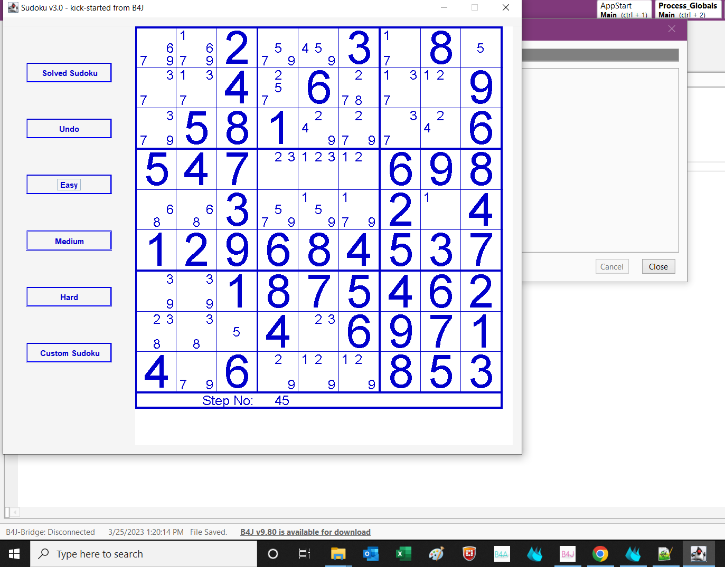Image resolution: width=725 pixels, height=567 pixels.
Task: Switch to the AppStart Main tab
Action: [624, 9]
